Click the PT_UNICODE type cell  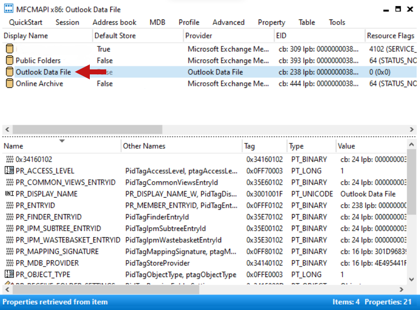tap(312, 194)
